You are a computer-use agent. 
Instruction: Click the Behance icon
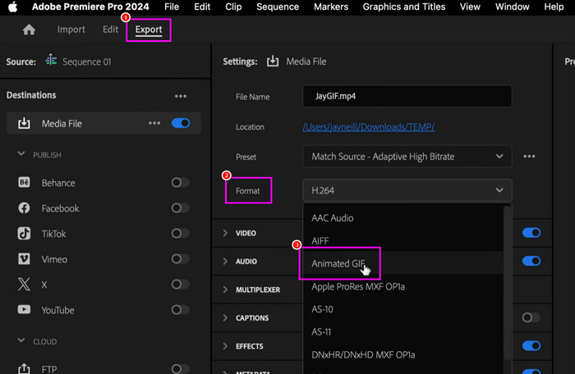click(24, 182)
